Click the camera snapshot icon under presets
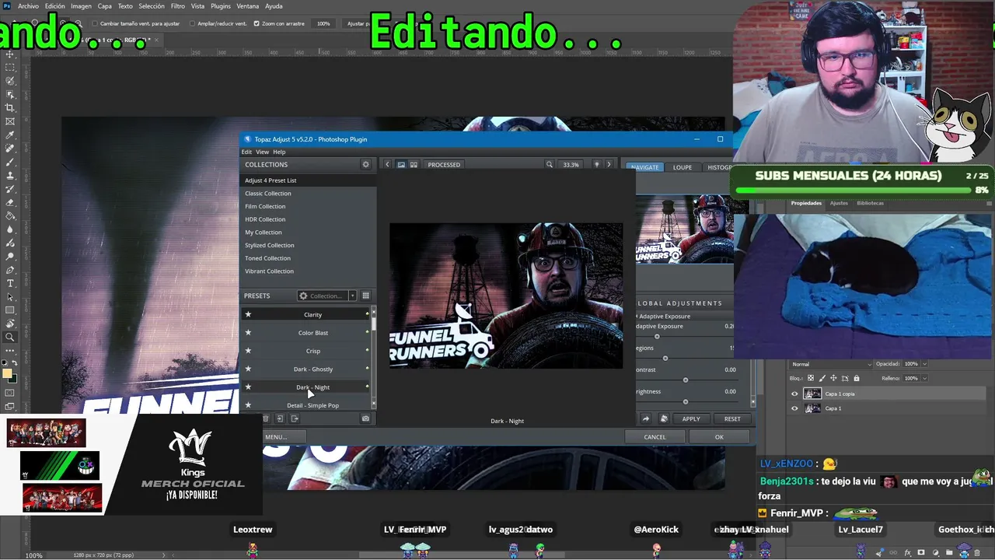995x560 pixels. 365,418
